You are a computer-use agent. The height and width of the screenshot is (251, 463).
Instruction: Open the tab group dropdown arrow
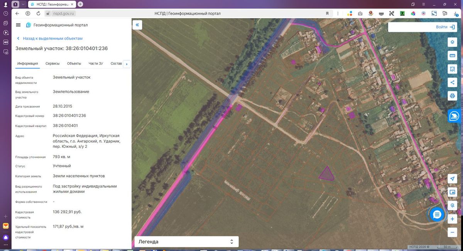pos(23,4)
